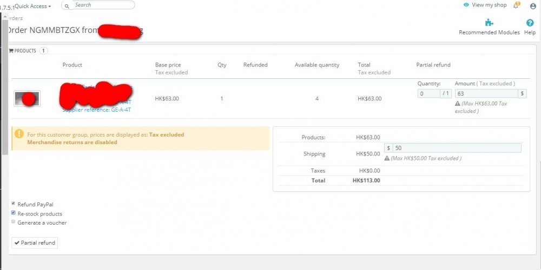Click the Partial refund column header
The image size is (541, 270).
tap(433, 65)
